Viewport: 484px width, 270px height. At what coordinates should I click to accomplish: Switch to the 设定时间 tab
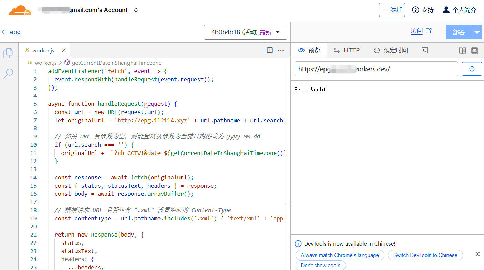(x=391, y=50)
